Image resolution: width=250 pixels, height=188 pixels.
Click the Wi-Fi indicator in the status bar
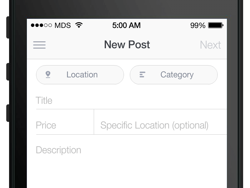79,25
